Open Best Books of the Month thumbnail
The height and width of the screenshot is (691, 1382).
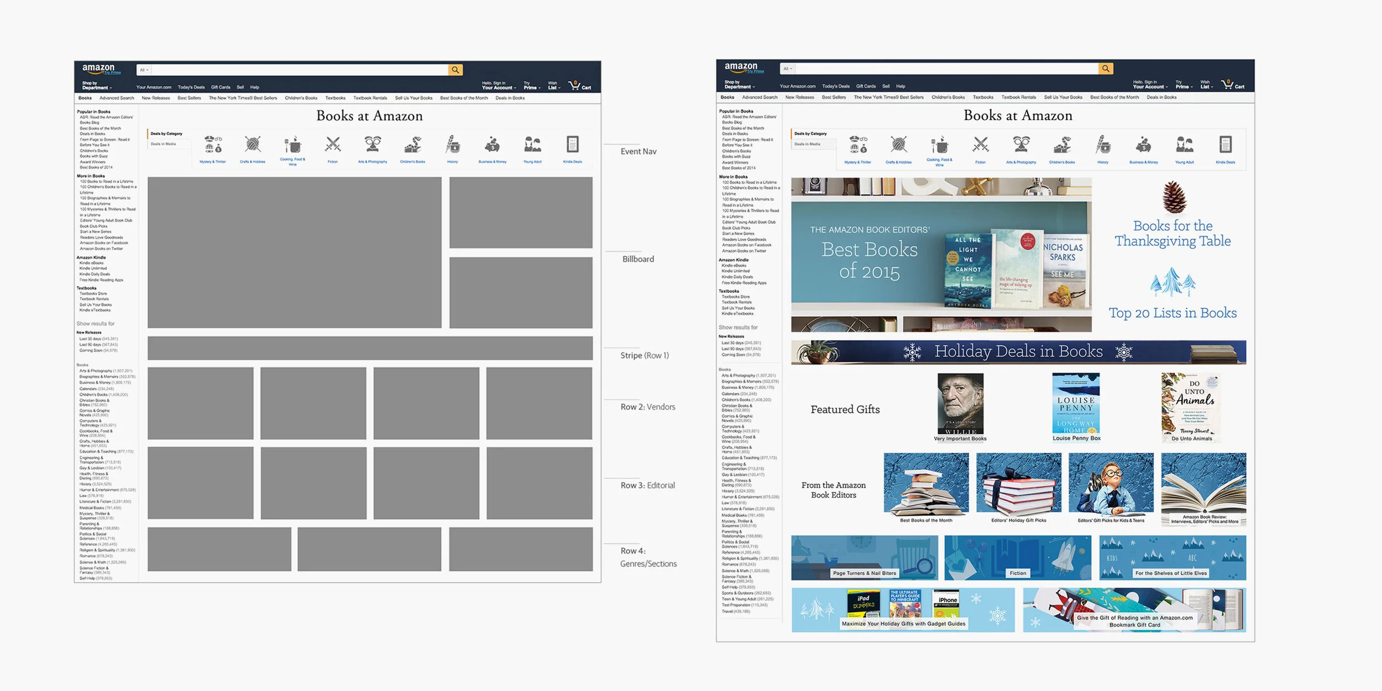pyautogui.click(x=926, y=484)
